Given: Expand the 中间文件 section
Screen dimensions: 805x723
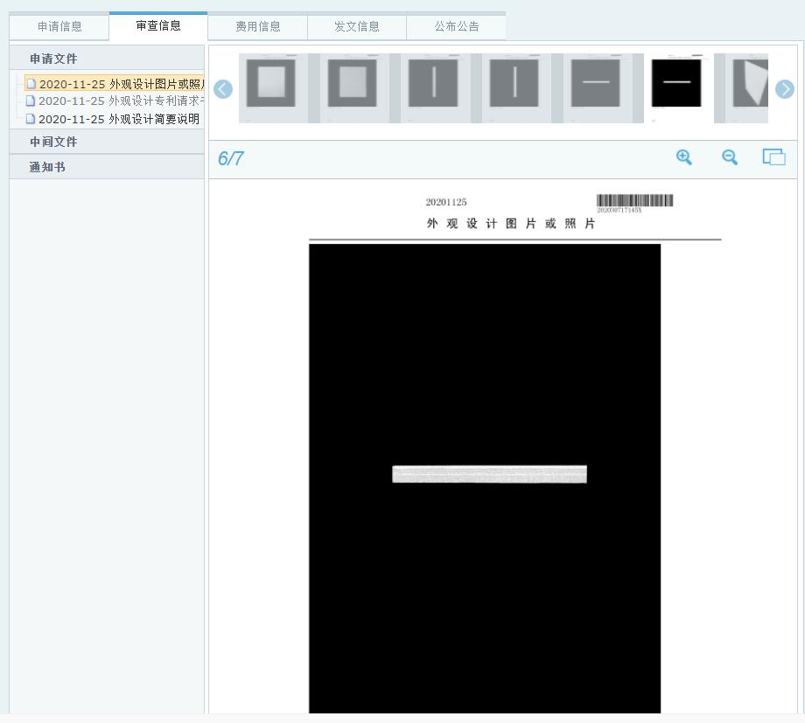Looking at the screenshot, I should pyautogui.click(x=53, y=142).
